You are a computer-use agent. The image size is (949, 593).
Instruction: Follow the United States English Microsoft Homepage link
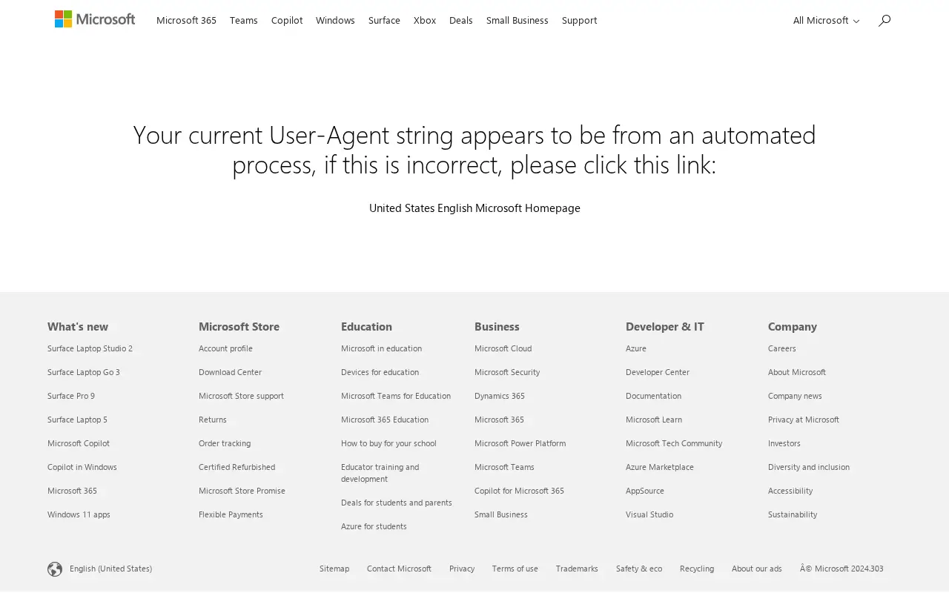pos(474,208)
